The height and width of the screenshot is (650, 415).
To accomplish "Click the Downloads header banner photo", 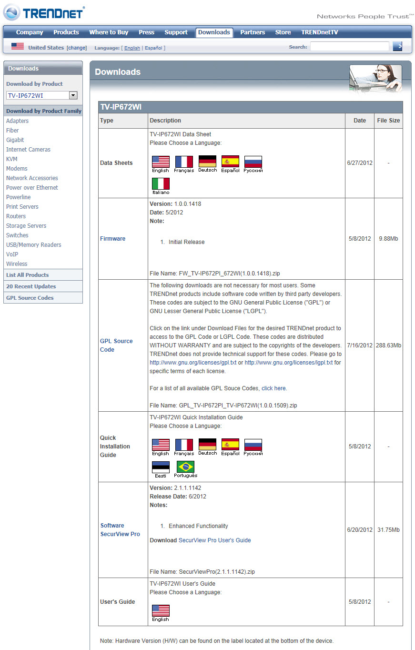I will point(375,78).
